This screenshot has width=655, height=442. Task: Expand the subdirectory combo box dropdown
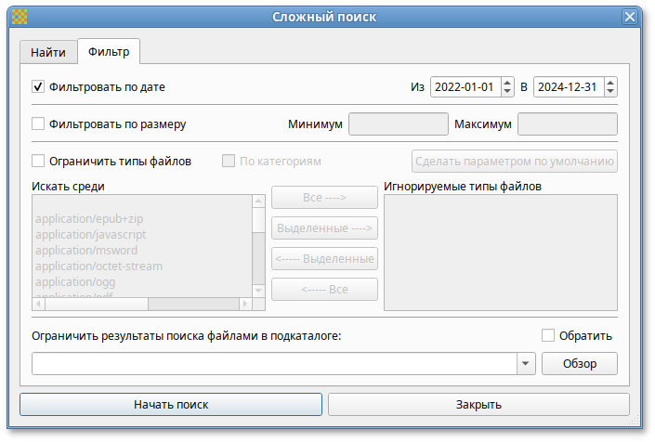[x=527, y=363]
